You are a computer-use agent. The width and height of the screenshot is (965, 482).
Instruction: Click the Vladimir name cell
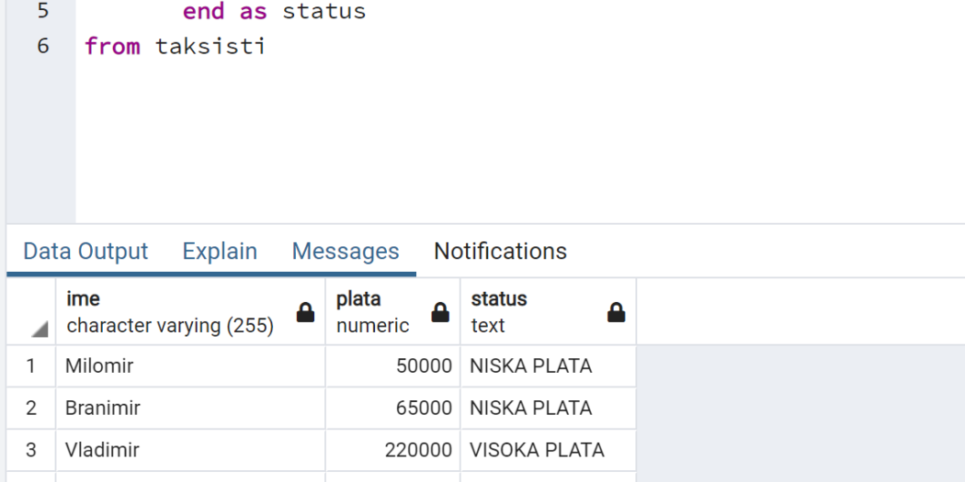(x=190, y=450)
